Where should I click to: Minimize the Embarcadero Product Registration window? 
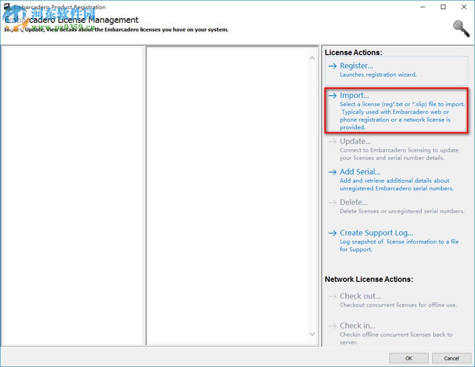(423, 7)
